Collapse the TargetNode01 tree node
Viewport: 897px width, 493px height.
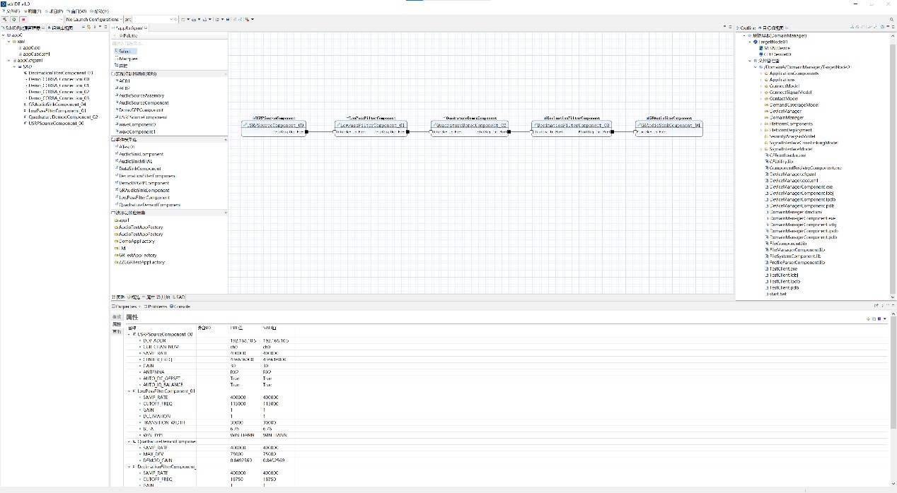tap(750, 42)
